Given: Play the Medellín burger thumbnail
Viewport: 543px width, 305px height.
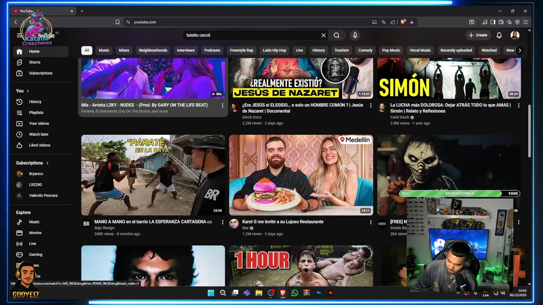Looking at the screenshot, I should point(301,175).
